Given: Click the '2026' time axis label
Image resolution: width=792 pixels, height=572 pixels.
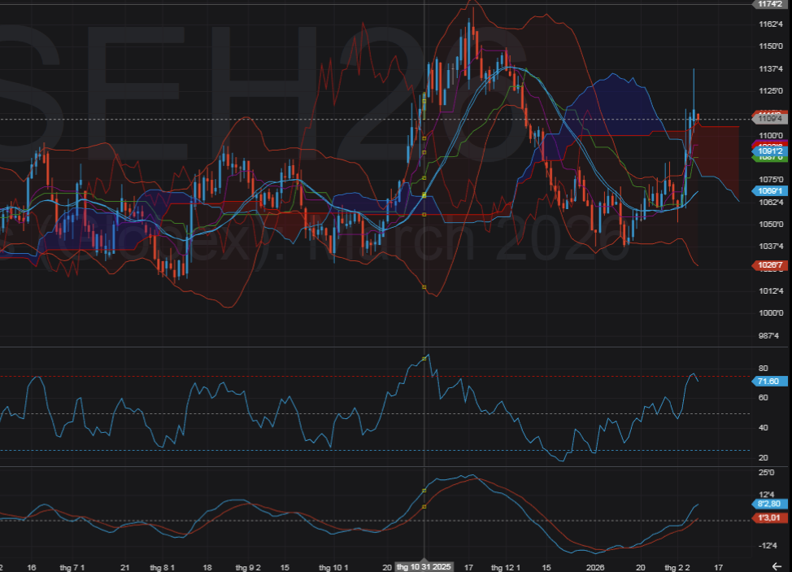Looking at the screenshot, I should point(596,566).
